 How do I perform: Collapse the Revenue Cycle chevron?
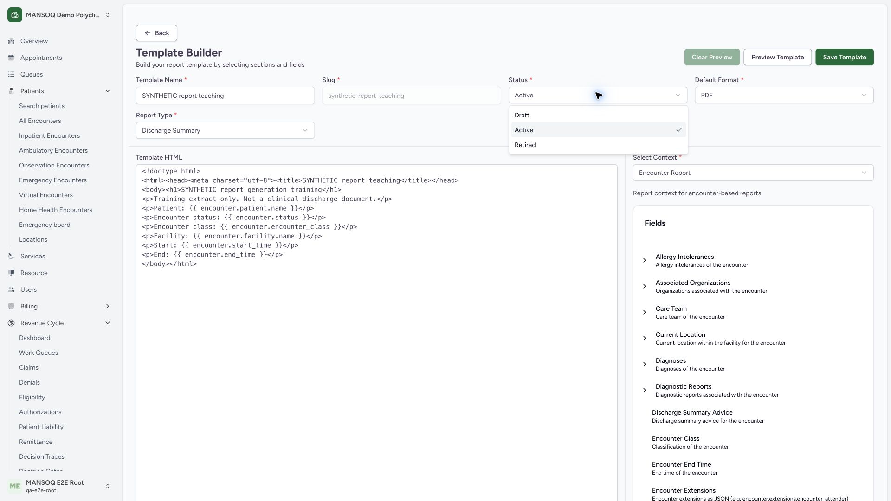(108, 323)
